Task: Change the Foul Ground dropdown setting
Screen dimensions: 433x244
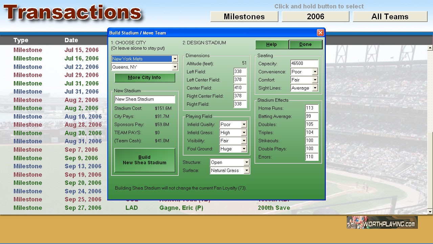Action: pyautogui.click(x=244, y=149)
